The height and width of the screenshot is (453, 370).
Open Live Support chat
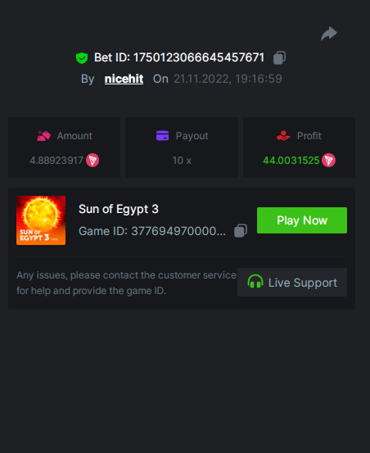point(292,282)
